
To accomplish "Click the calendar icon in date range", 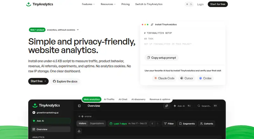I will tap(111, 124).
